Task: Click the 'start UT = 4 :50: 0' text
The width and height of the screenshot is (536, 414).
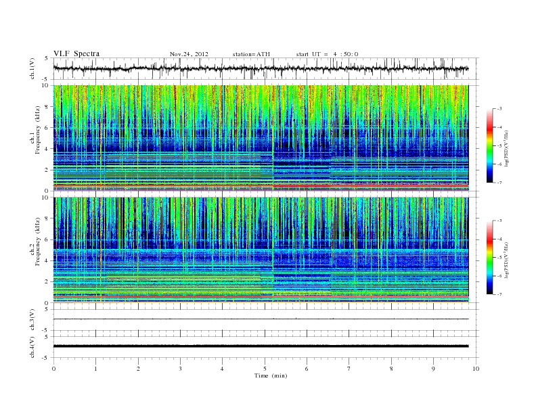Action: (327, 54)
